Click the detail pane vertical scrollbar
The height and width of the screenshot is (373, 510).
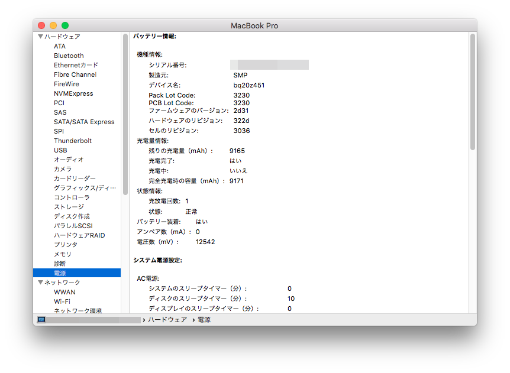[x=473, y=92]
